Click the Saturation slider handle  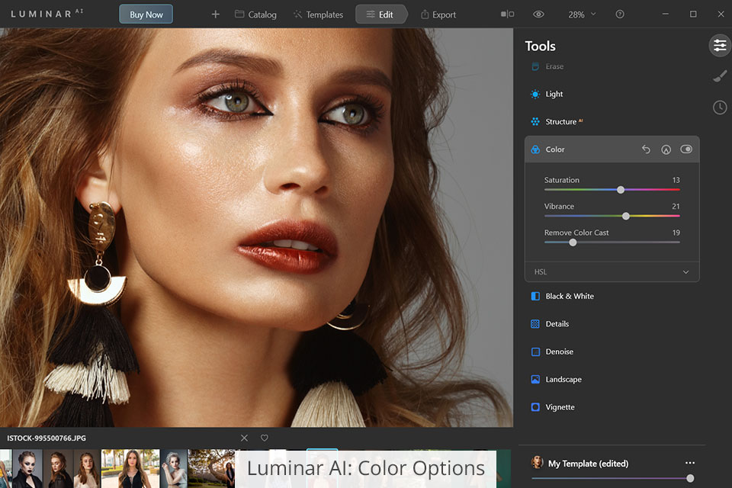point(621,190)
